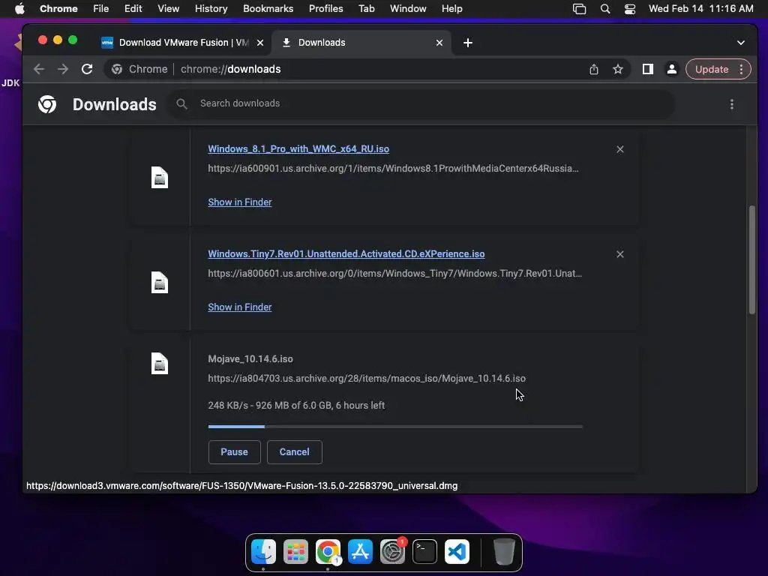Bookmark this page with the star icon

click(618, 69)
